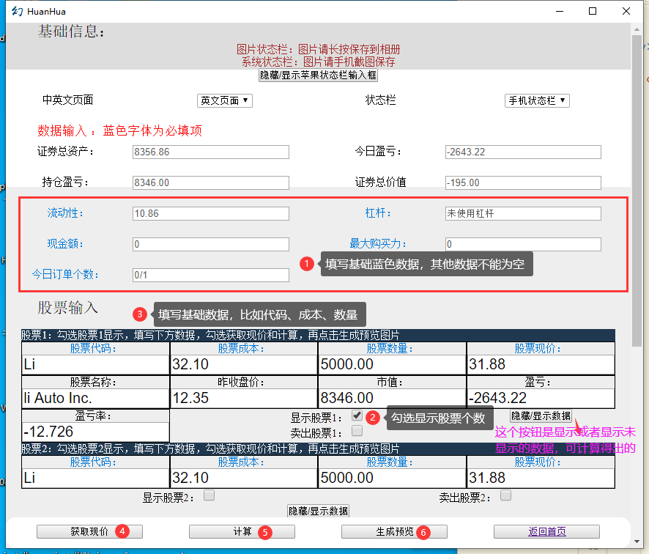Screen dimensions: 649x554
Task: Open the 英文页面 language dropdown
Action: point(225,100)
